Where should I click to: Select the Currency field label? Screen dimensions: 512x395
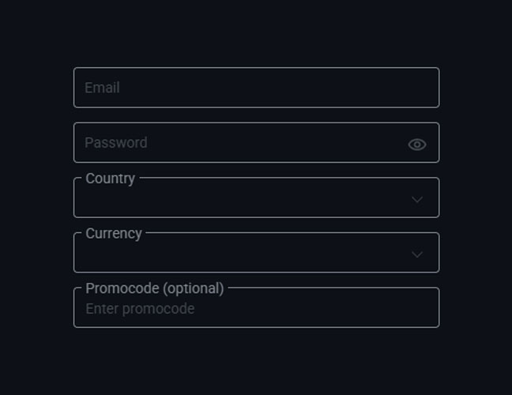click(x=114, y=233)
